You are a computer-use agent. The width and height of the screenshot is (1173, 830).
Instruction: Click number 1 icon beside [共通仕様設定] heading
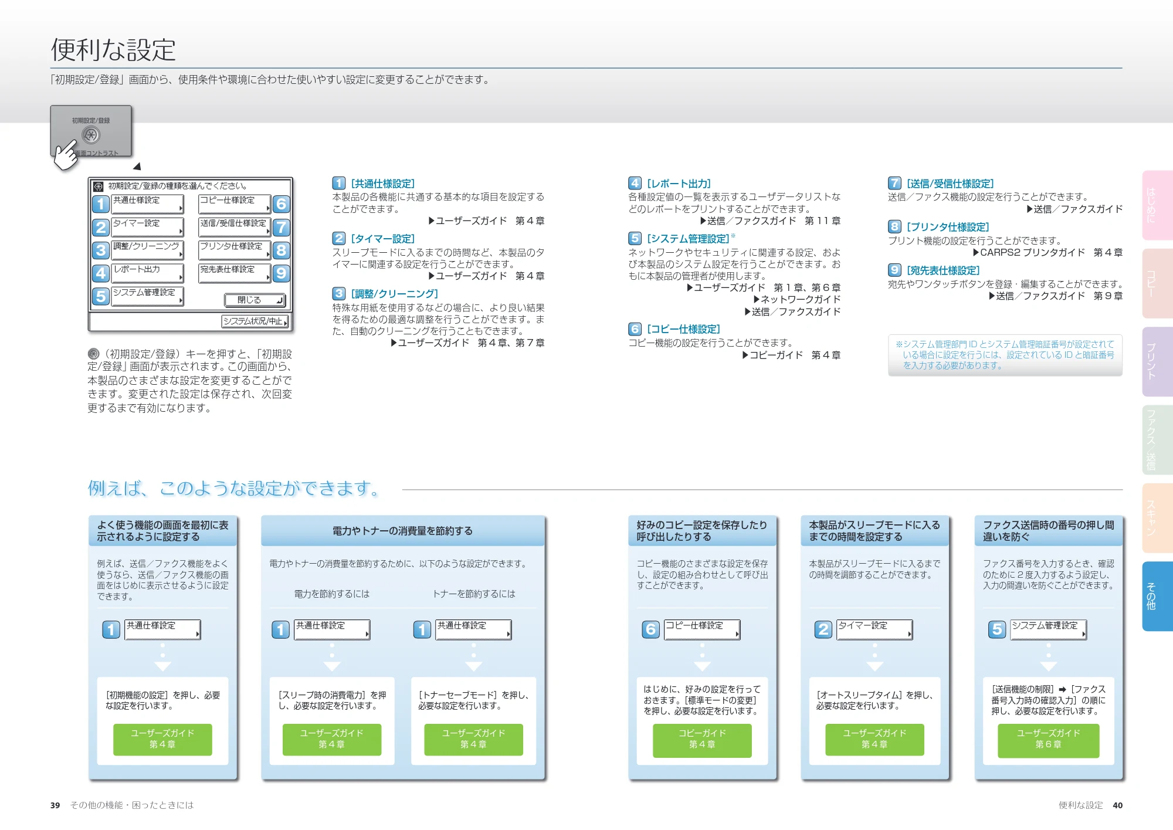(339, 184)
